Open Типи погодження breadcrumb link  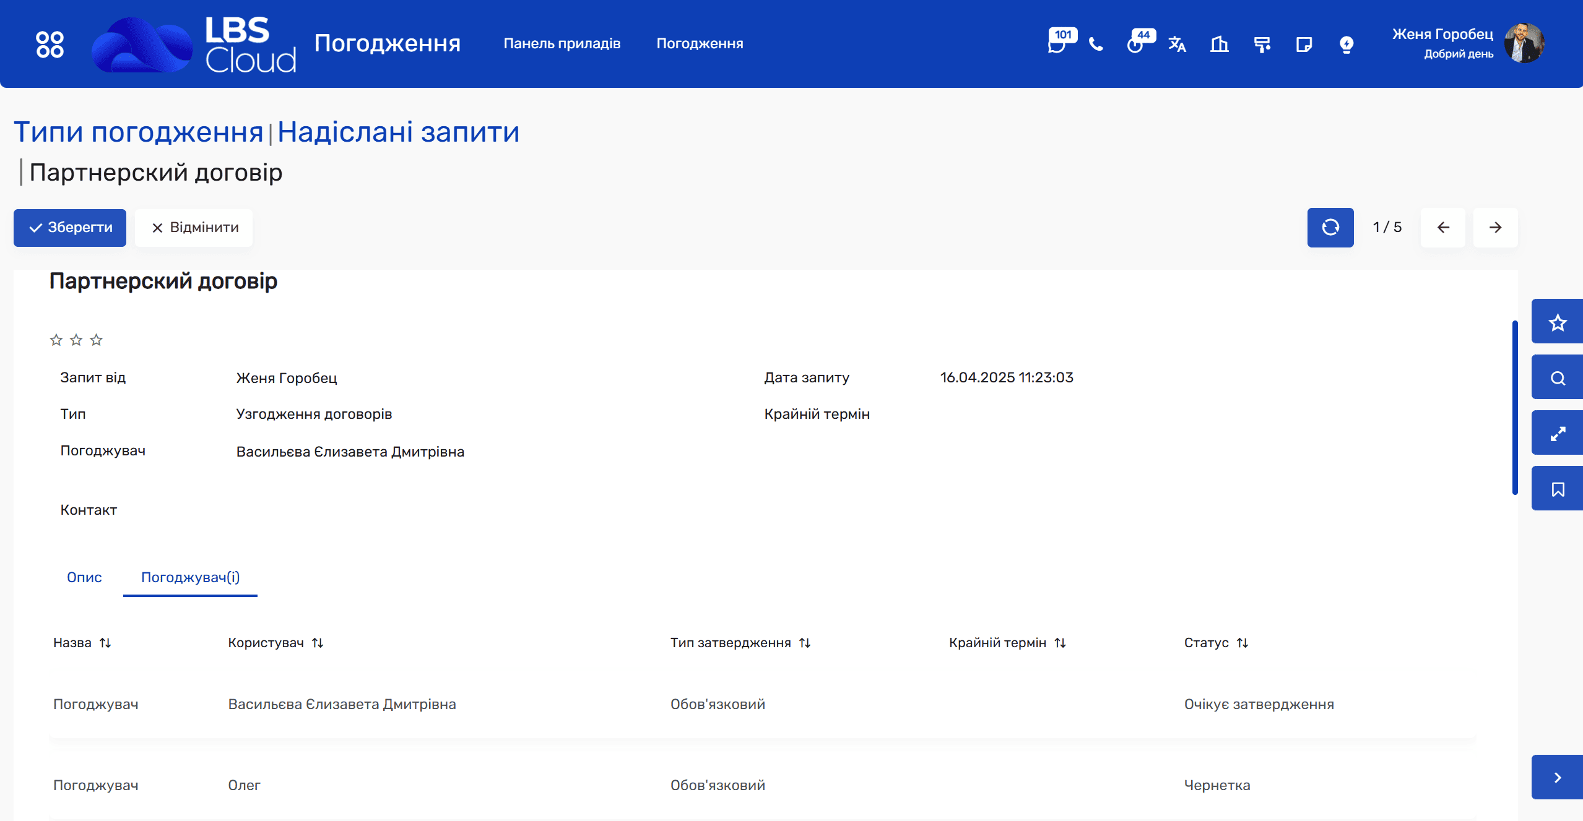(139, 132)
